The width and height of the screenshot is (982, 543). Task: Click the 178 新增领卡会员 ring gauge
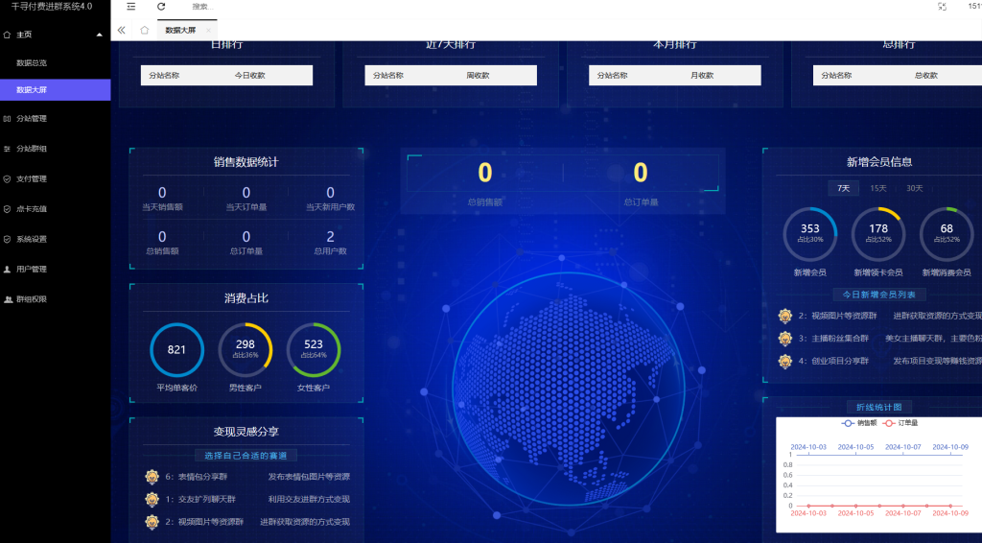878,234
